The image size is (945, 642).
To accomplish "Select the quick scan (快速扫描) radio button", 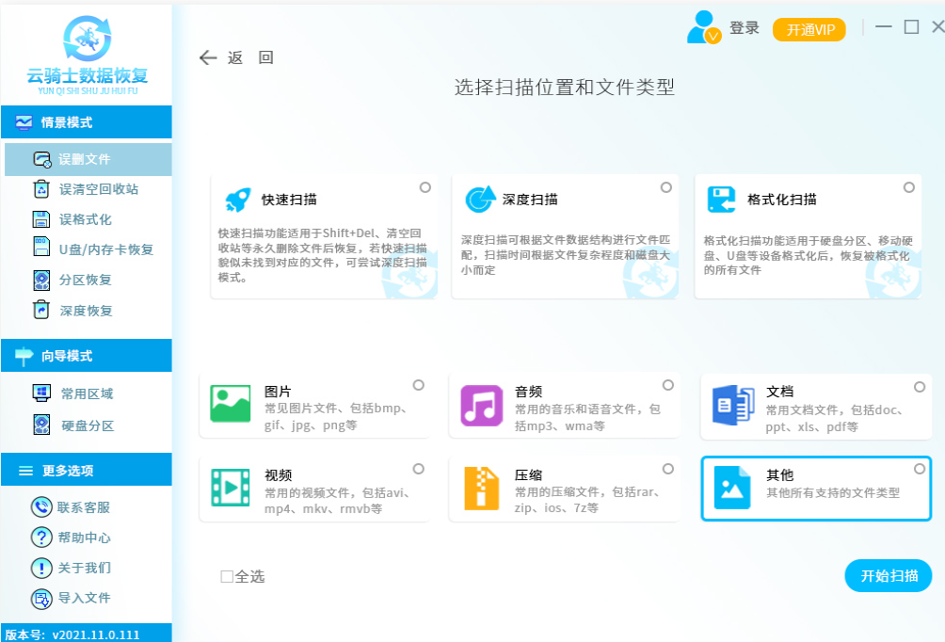I will click(x=425, y=187).
